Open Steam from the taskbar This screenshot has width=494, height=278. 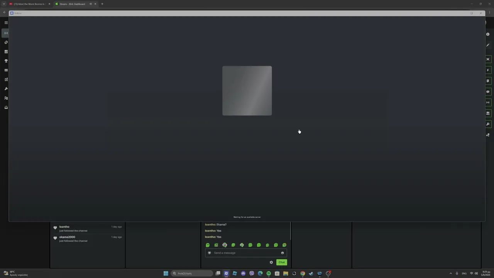pos(311,273)
